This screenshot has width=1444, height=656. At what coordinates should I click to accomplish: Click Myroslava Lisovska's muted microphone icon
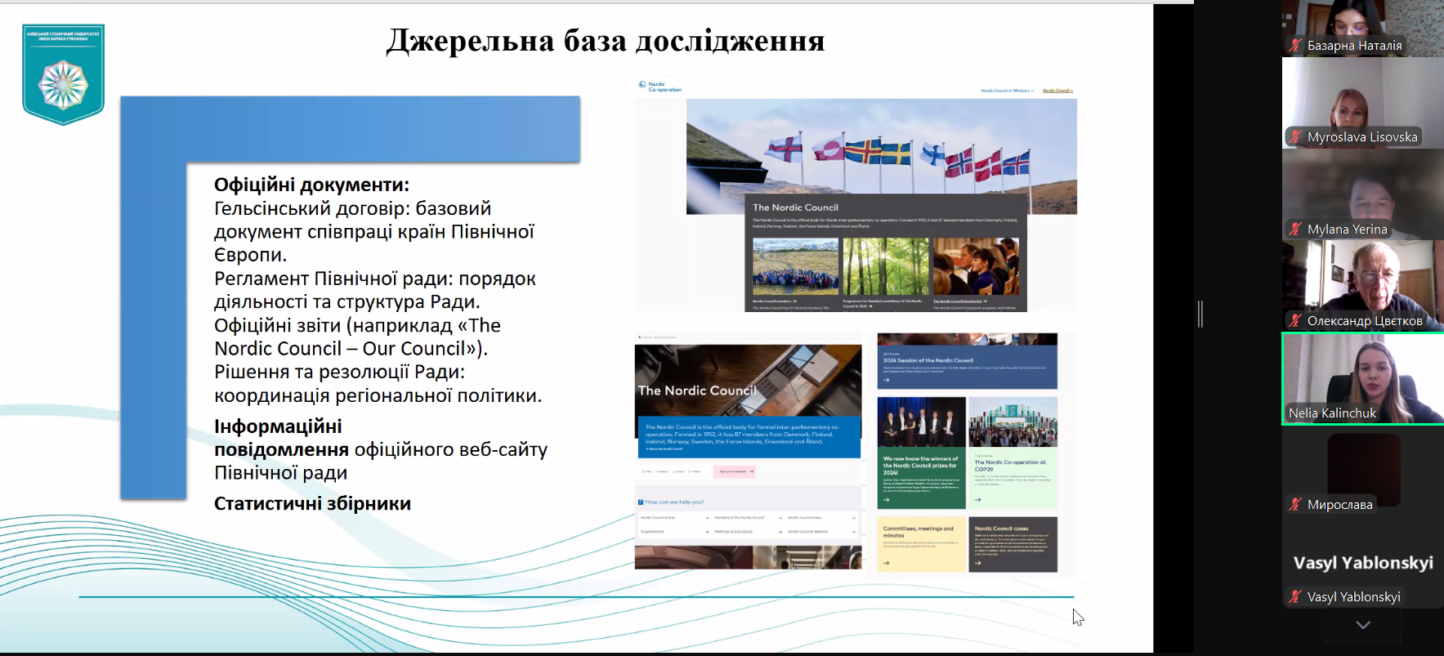pyautogui.click(x=1294, y=137)
